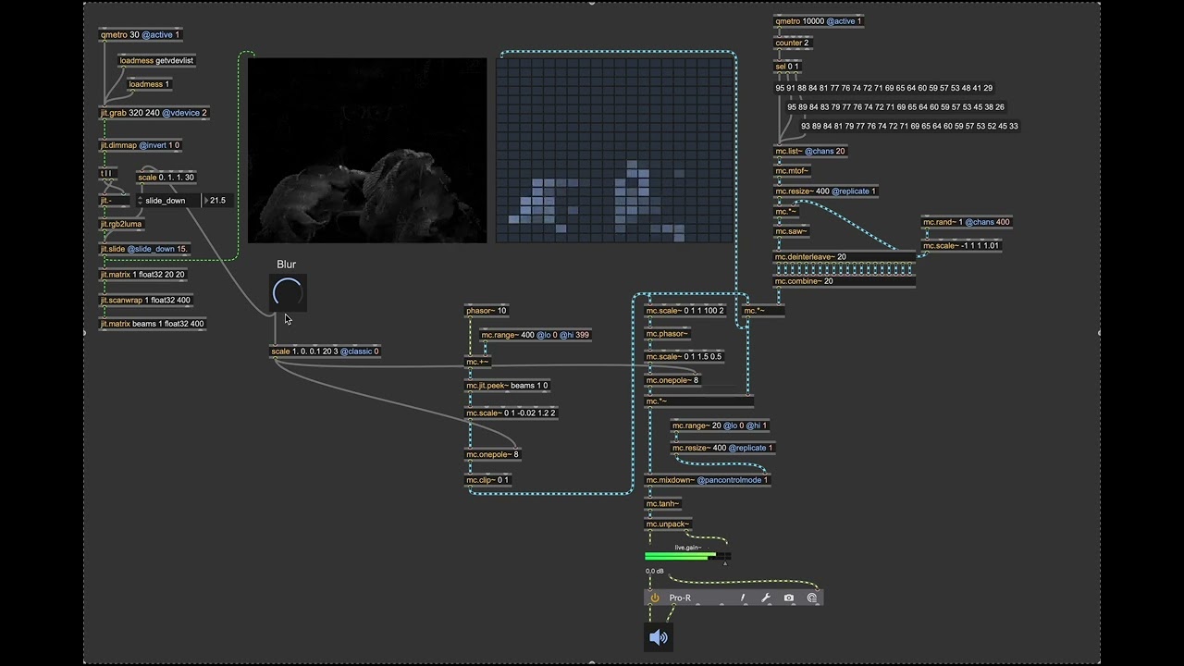The image size is (1184, 666).
Task: Select the jit.rgb2luma object
Action: [x=122, y=224]
